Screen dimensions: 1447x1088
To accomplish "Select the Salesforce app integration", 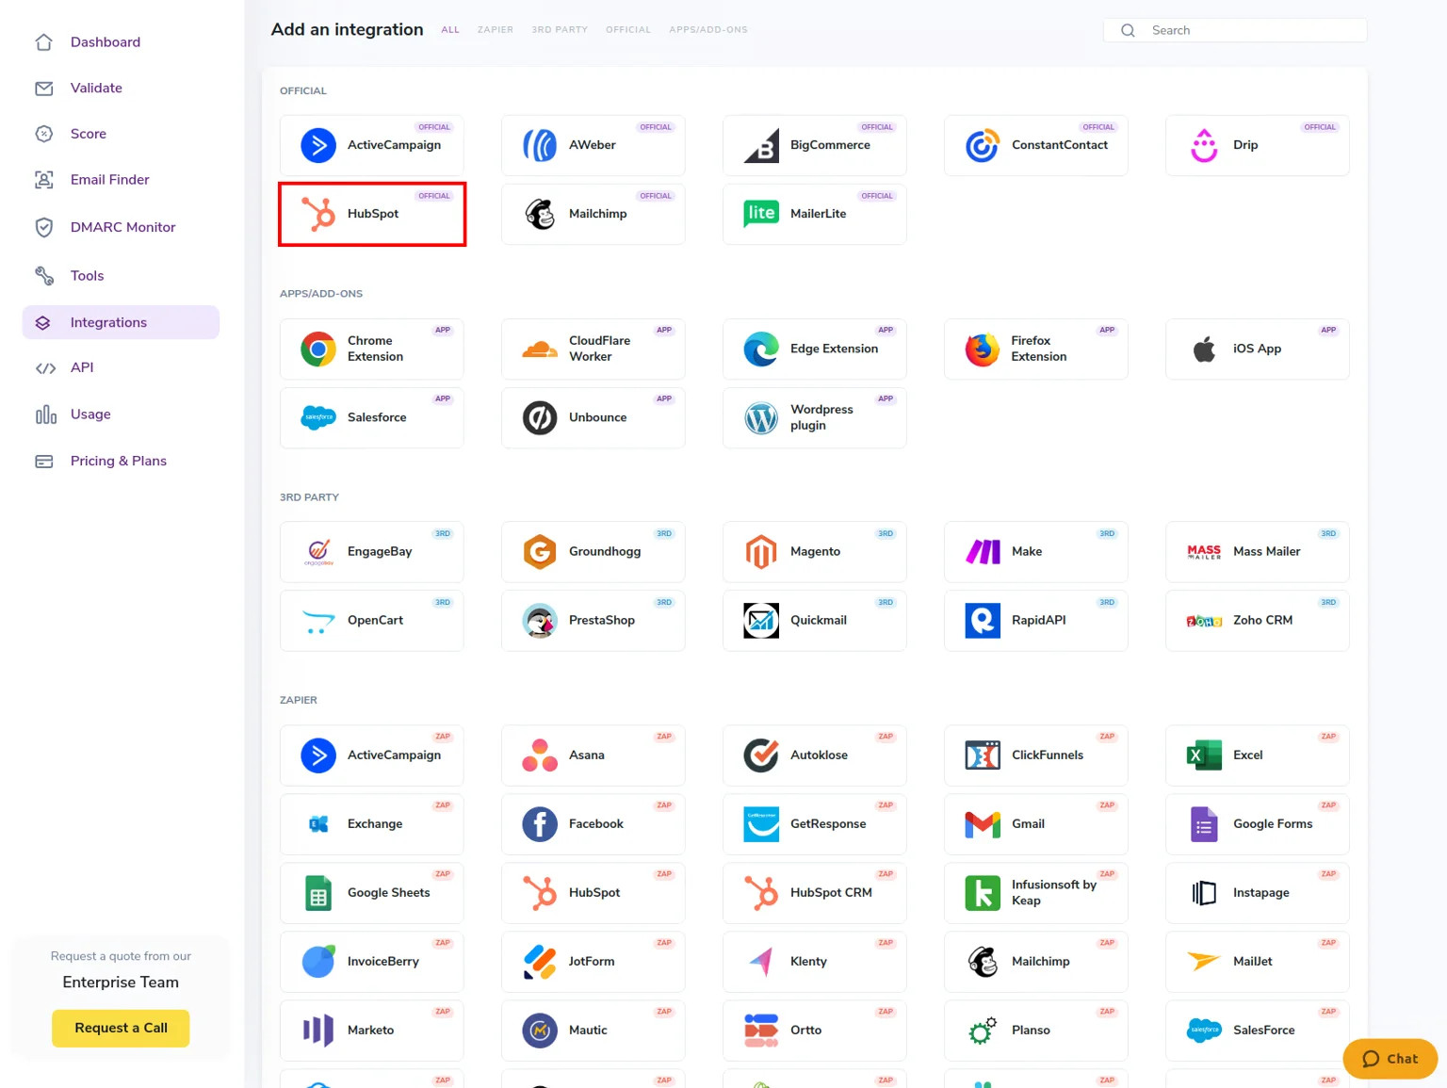I will 371,417.
